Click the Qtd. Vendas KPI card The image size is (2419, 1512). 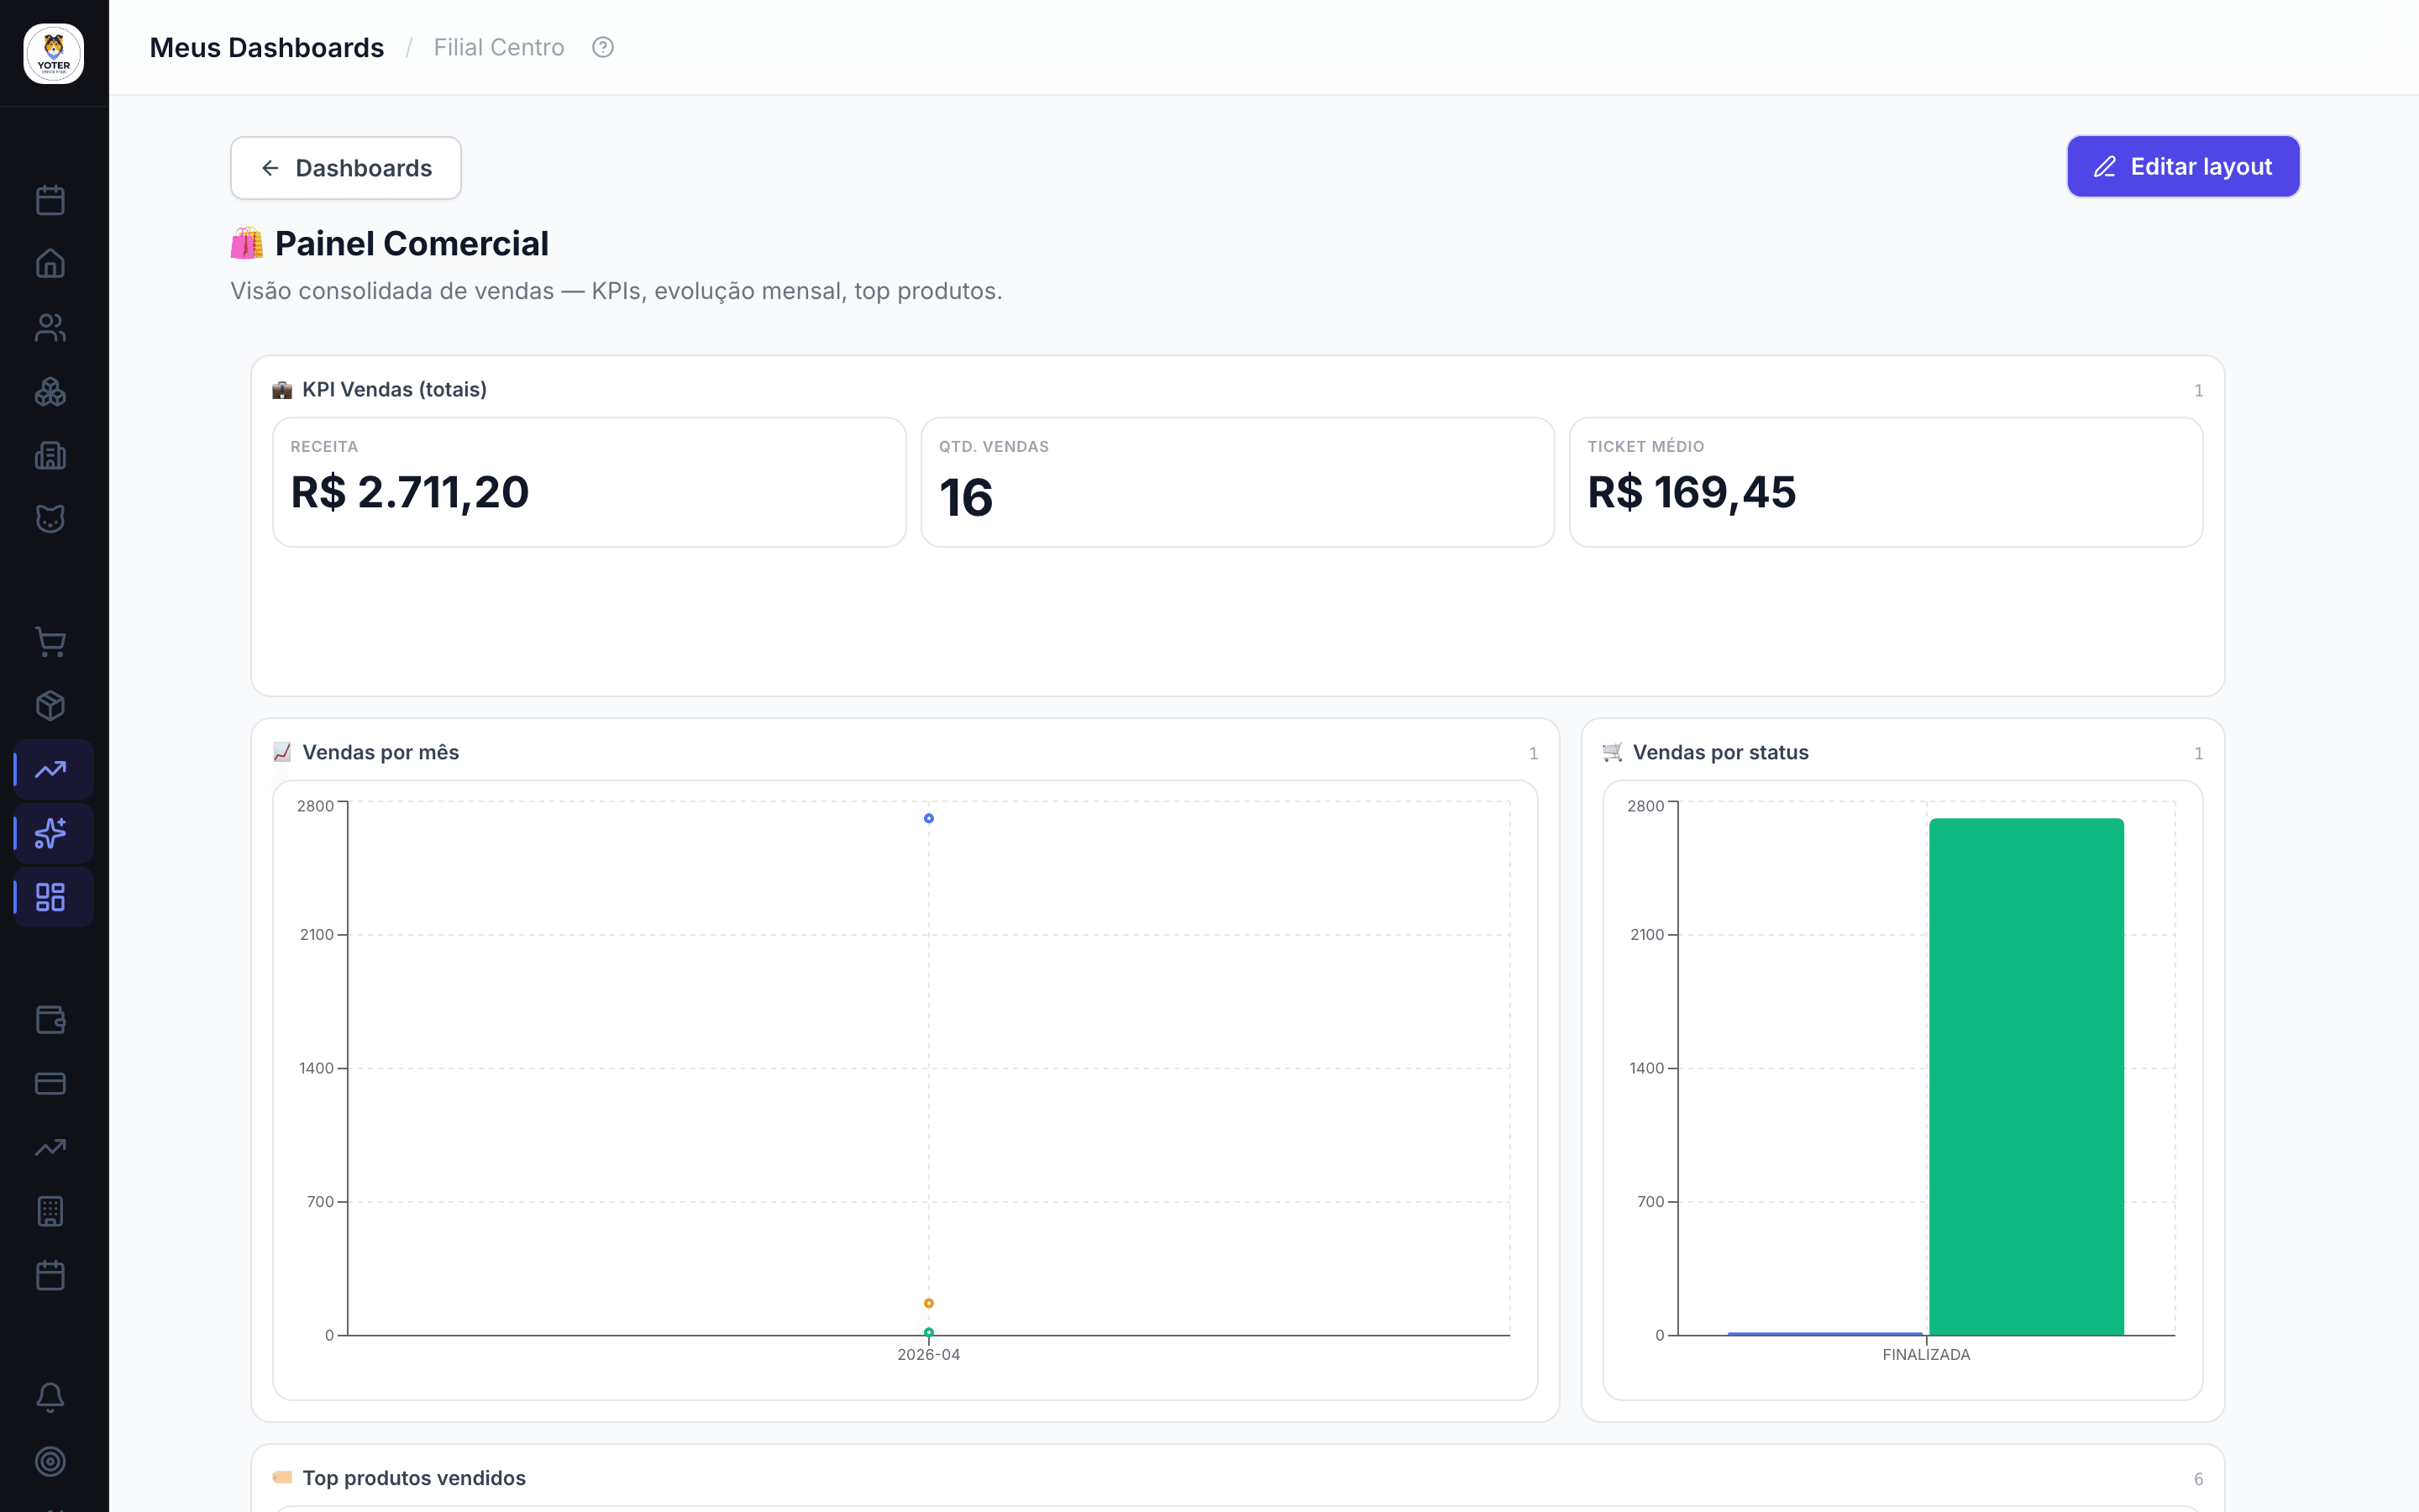point(1237,482)
